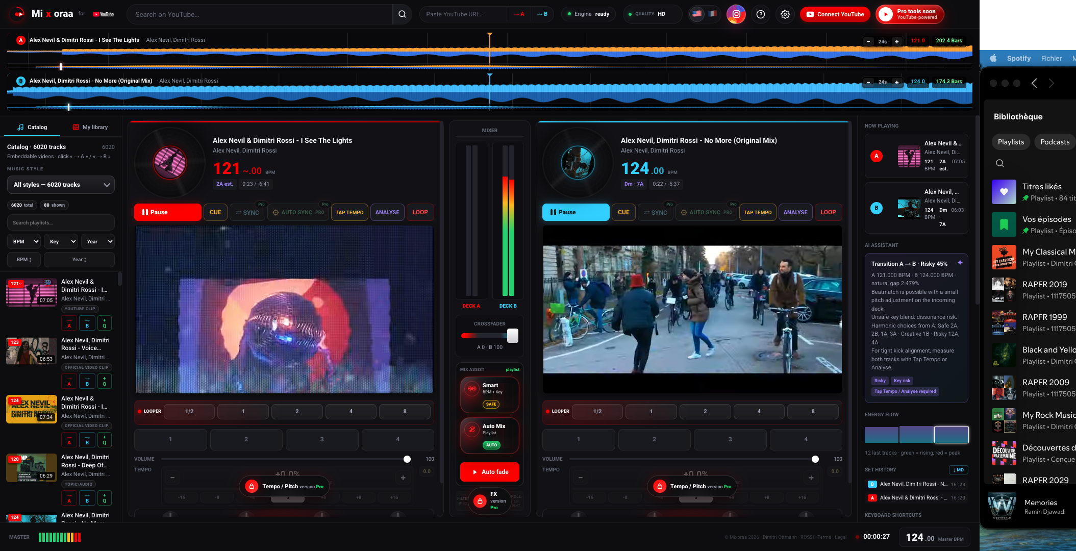Zoom out deck B waveform minus button
The image size is (1076, 551).
(x=868, y=82)
